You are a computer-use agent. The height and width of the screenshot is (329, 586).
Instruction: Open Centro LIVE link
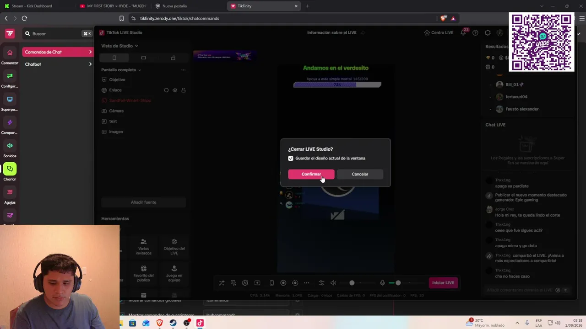(439, 32)
